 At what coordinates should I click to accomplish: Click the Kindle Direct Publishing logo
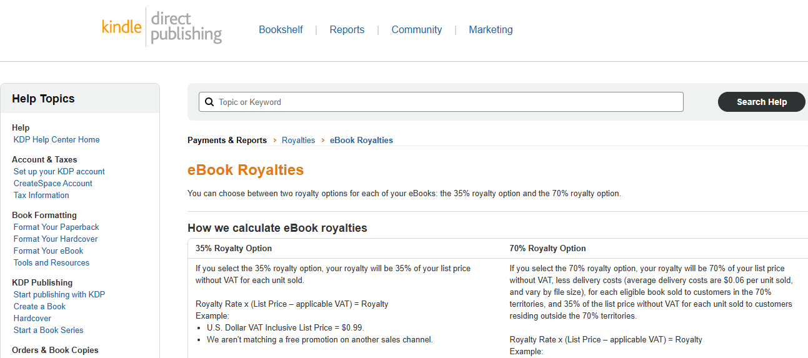162,27
